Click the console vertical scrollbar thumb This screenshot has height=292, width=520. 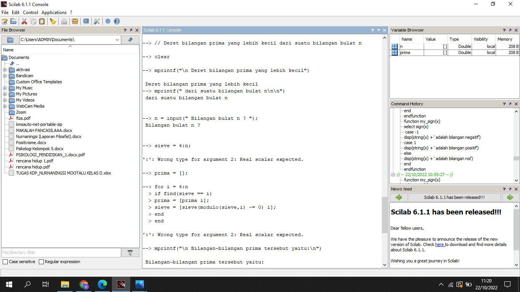click(x=384, y=215)
